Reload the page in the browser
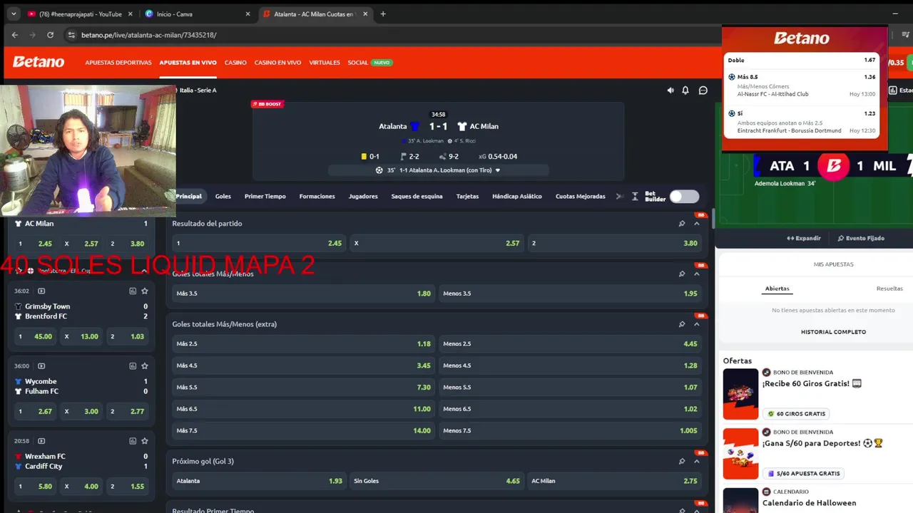The image size is (913, 513). 50,34
